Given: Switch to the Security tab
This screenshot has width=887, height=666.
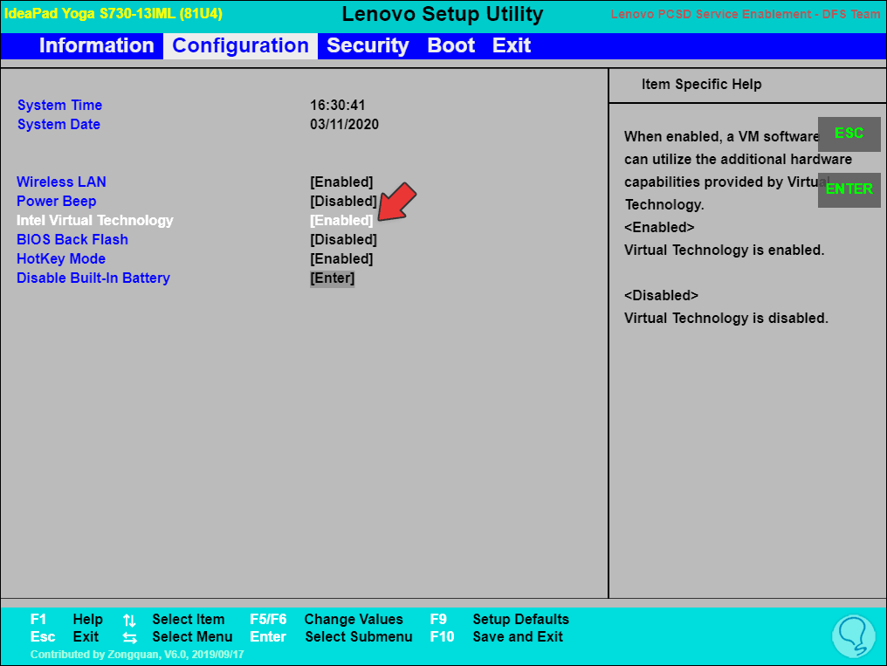Looking at the screenshot, I should 368,45.
